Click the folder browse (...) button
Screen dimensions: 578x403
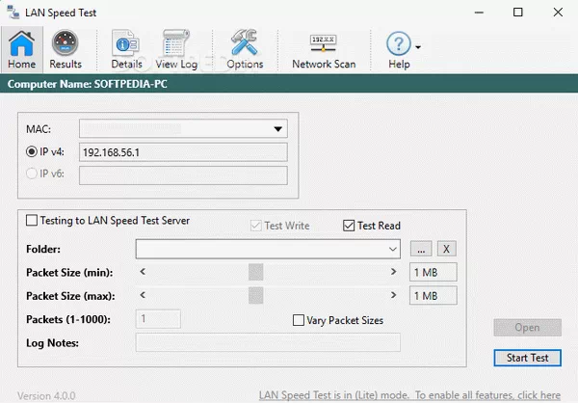(421, 250)
